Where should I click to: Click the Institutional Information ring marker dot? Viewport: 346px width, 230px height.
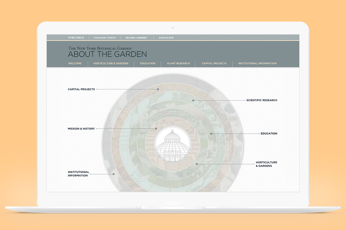point(114,174)
